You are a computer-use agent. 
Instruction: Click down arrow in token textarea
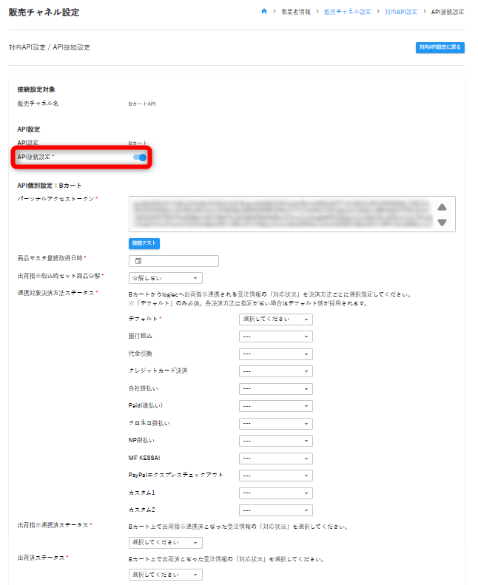tap(442, 222)
